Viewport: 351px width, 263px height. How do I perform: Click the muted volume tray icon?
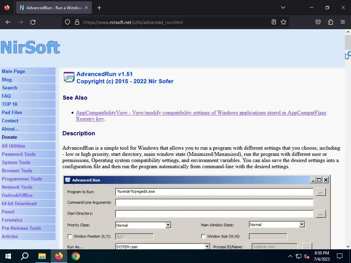pyautogui.click(x=307, y=256)
